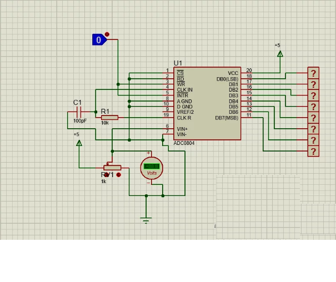Image resolution: width=336 pixels, height=282 pixels.
Task: Click the VCC pin label
Action: click(x=233, y=73)
